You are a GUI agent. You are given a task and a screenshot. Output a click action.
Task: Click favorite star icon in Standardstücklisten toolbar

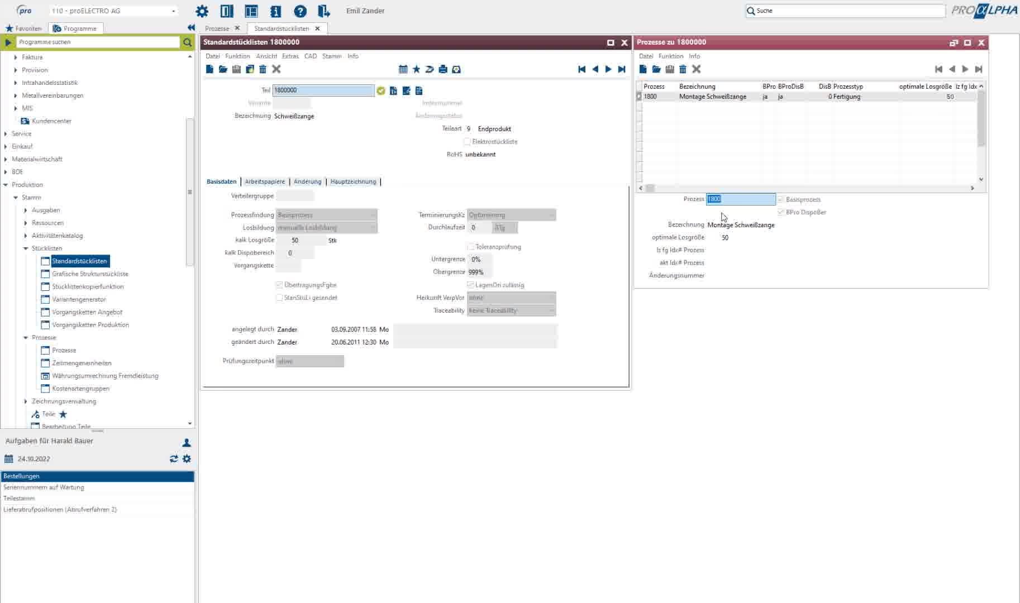tap(416, 69)
